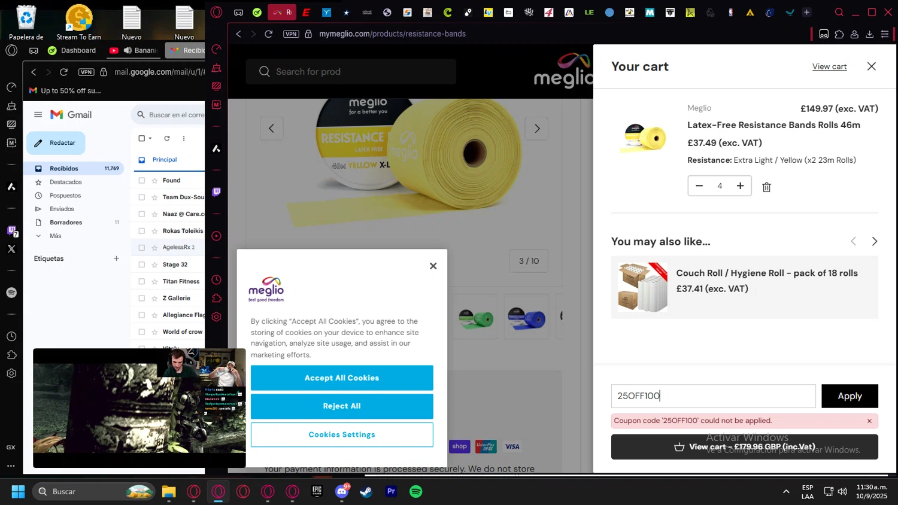The height and width of the screenshot is (505, 898).
Task: Show next recommended product in cart
Action: pos(874,242)
